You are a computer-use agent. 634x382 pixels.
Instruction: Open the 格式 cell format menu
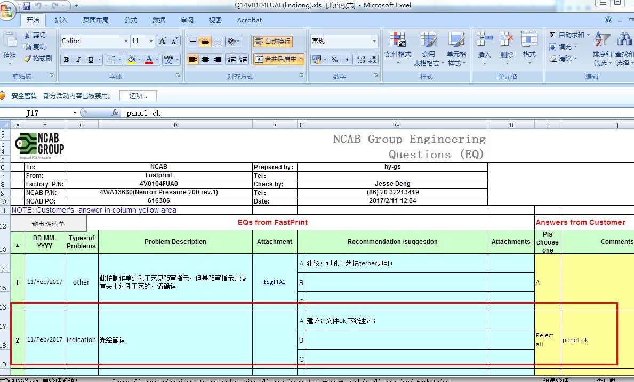coord(529,48)
